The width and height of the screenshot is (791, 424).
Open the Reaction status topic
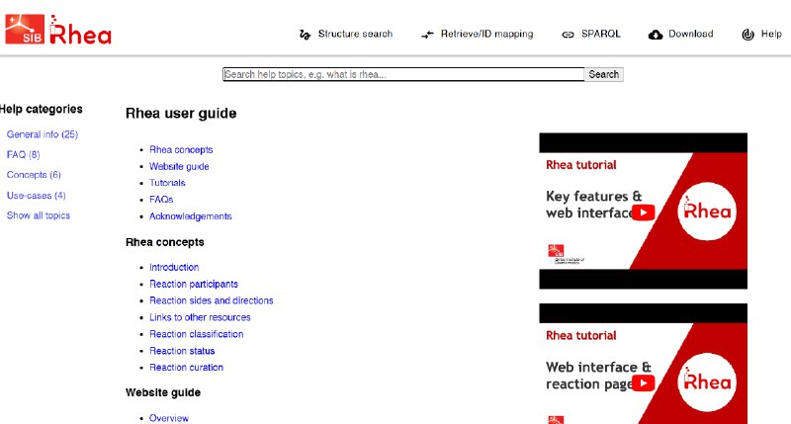point(182,351)
